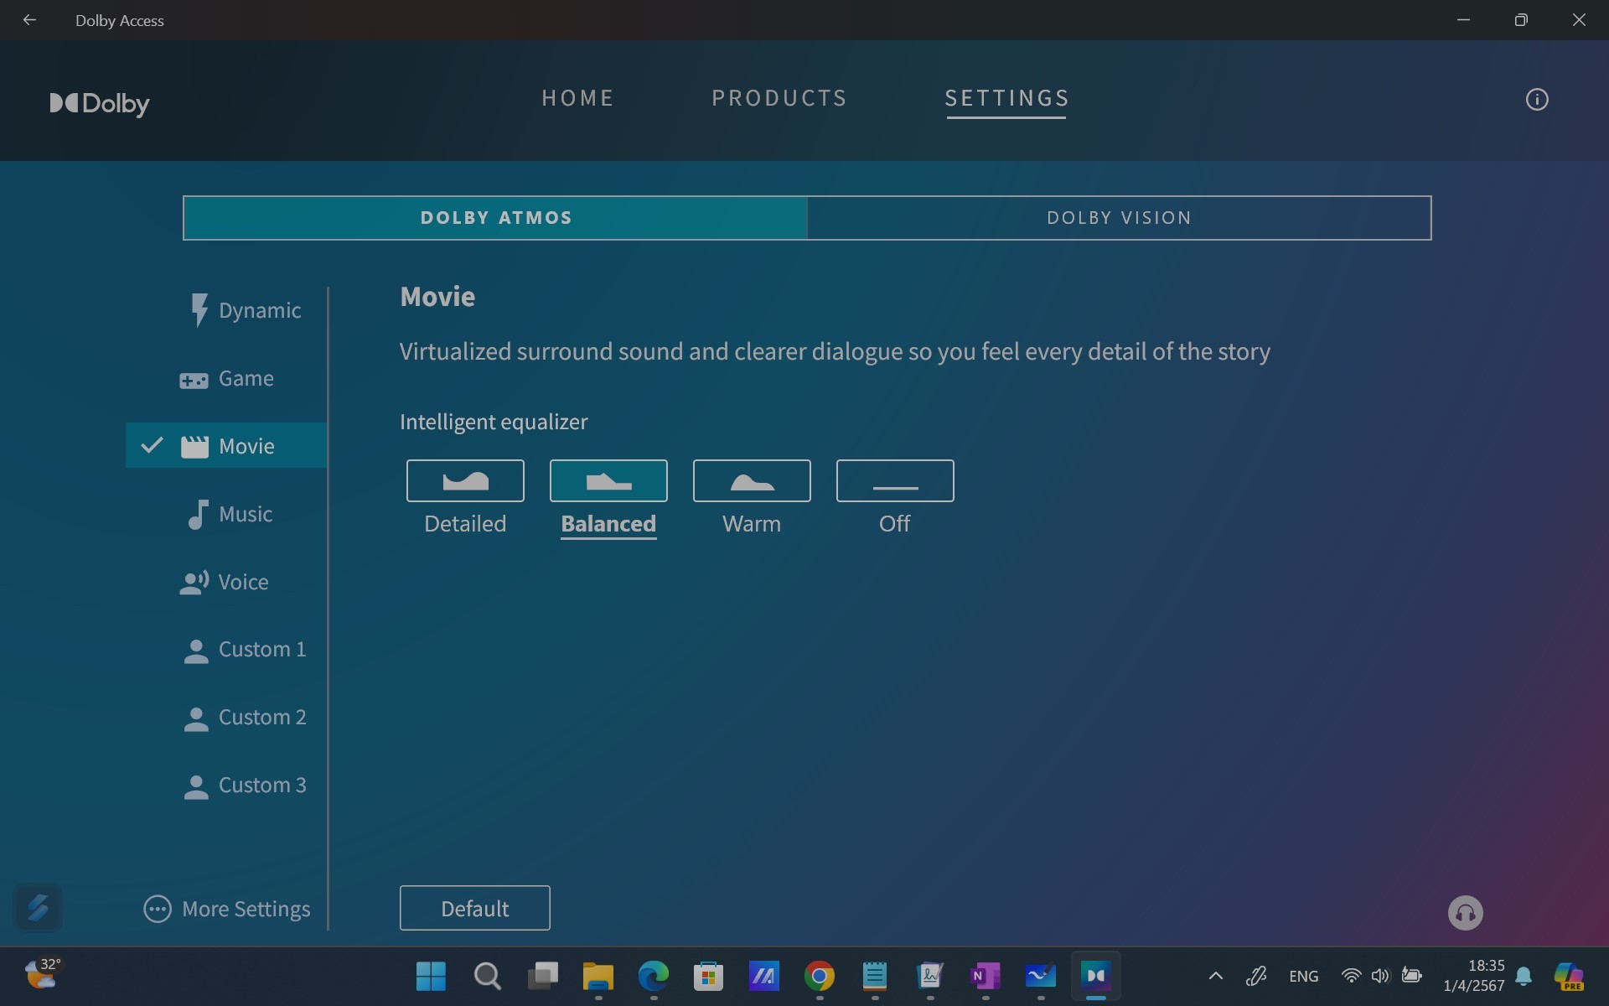Screen dimensions: 1609x1006
Task: Choose the Game controller profile
Action: [228, 378]
